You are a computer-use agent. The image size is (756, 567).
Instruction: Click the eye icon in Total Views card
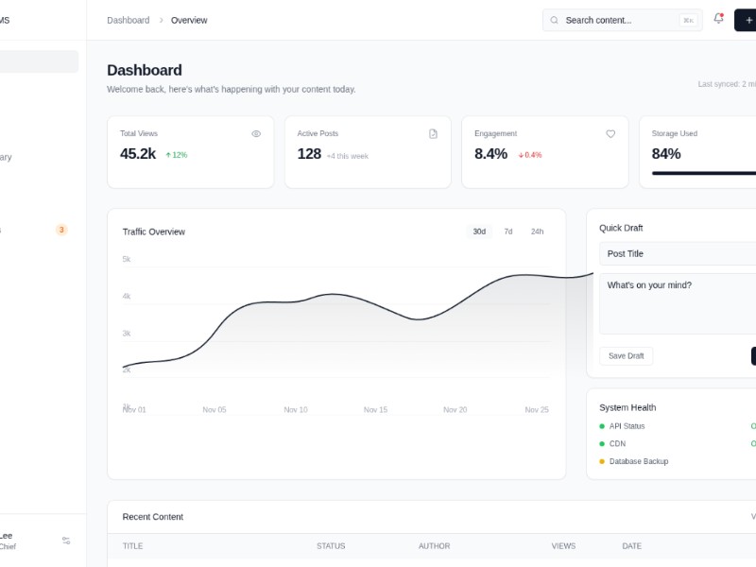[x=256, y=134]
